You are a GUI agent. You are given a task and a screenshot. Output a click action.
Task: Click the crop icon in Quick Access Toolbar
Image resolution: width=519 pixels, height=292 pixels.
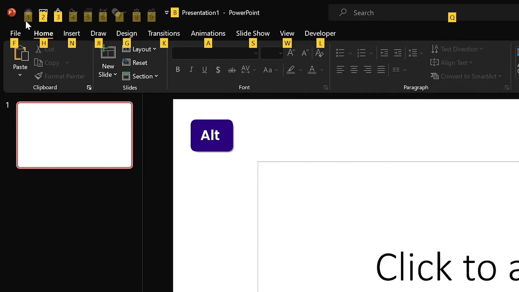pyautogui.click(x=102, y=13)
